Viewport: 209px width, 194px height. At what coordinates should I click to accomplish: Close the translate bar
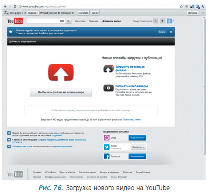[x=203, y=13]
